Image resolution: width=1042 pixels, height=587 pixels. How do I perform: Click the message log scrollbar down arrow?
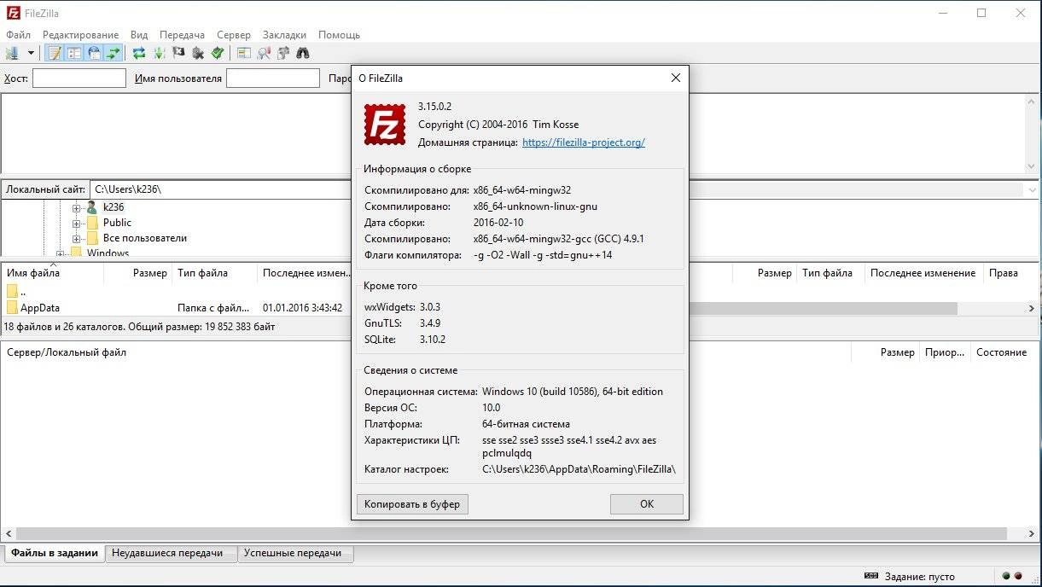click(1031, 166)
